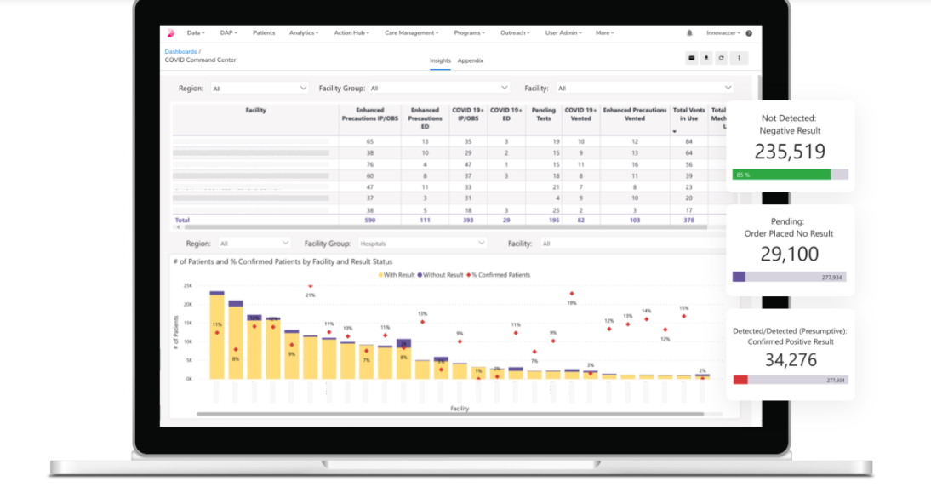This screenshot has height=493, width=931.
Task: Open the Hospitals Facility Group dropdown
Action: point(420,244)
